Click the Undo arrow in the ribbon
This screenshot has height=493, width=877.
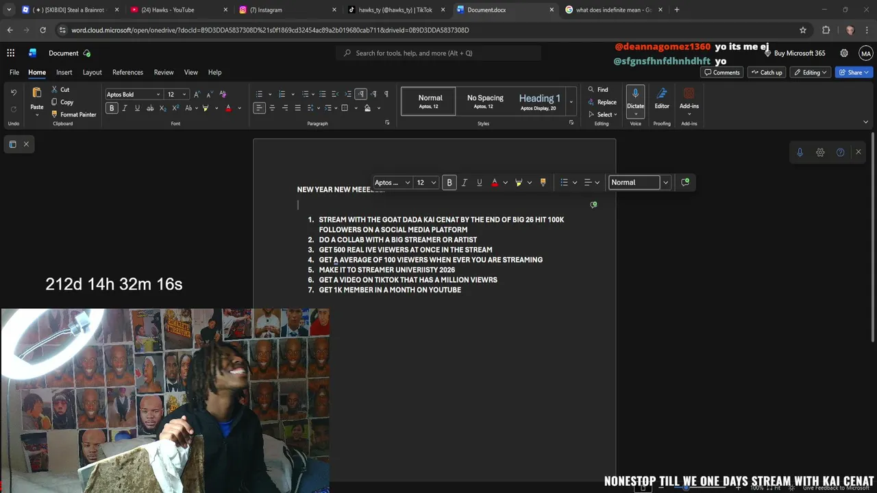[13, 93]
